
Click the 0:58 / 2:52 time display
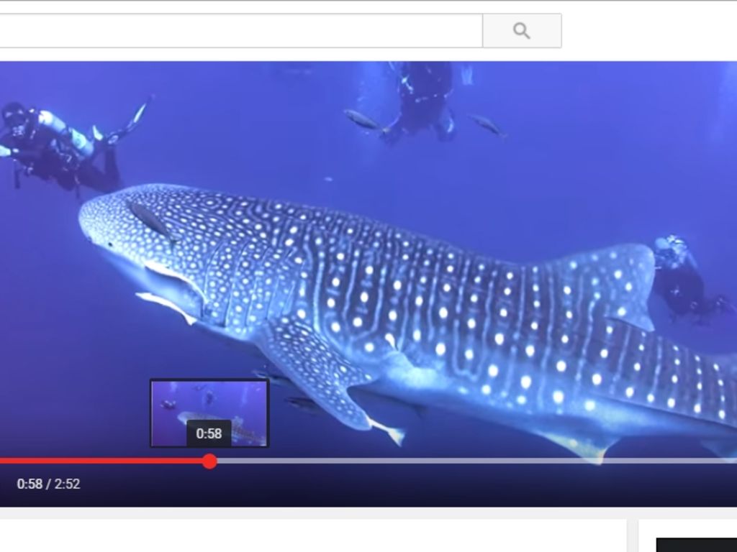click(x=48, y=484)
